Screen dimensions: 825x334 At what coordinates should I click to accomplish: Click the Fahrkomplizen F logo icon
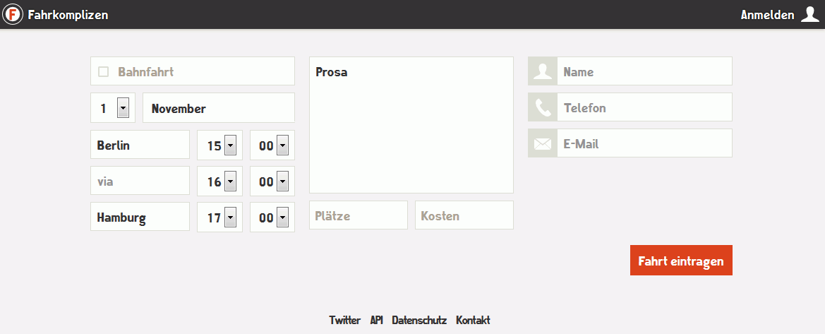click(x=13, y=14)
